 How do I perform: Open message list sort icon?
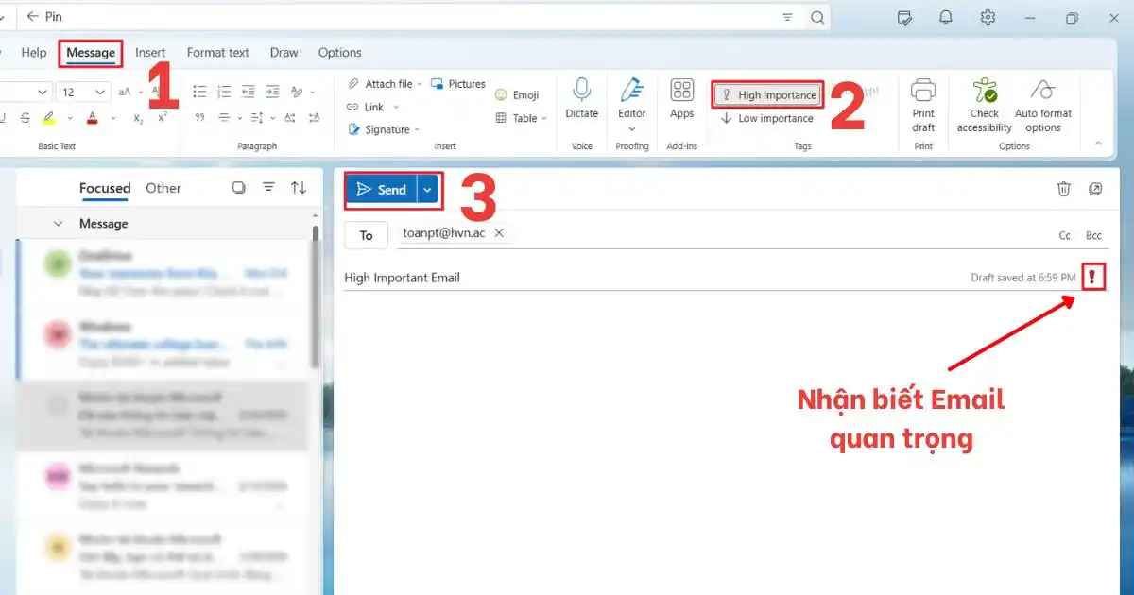click(299, 188)
